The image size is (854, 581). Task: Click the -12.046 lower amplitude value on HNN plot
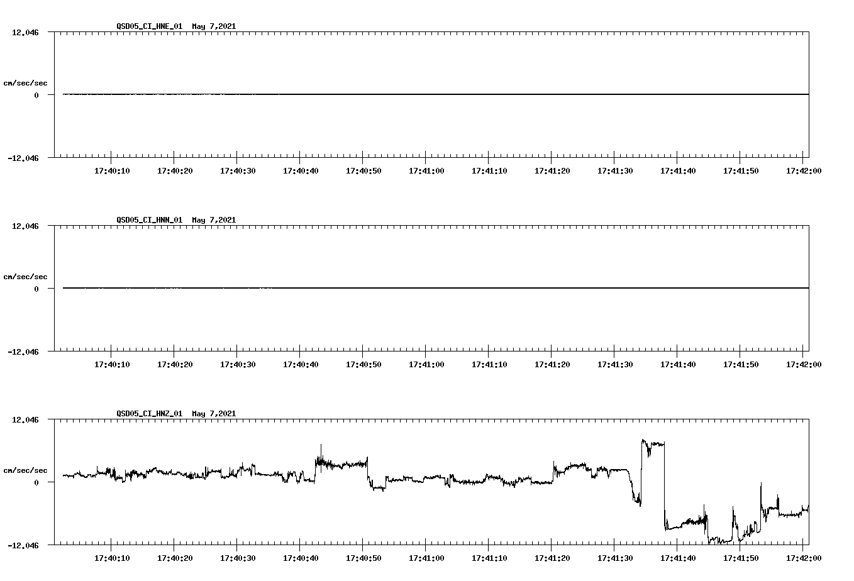pos(22,352)
